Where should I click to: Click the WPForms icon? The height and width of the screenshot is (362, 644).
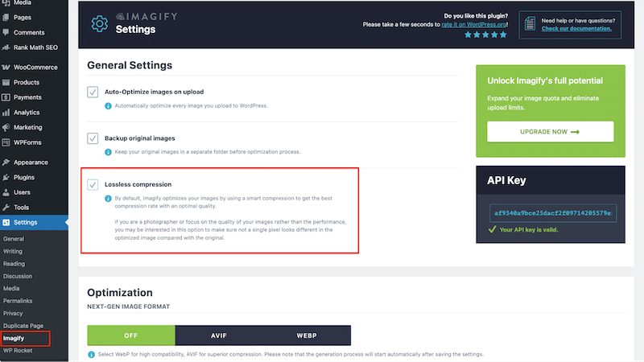(6, 142)
